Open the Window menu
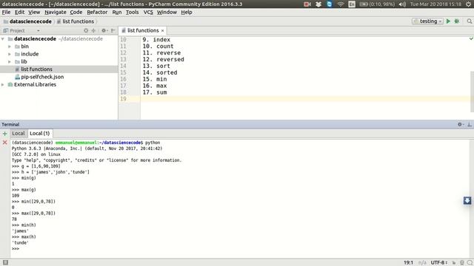Screen dimensions: 474x266 [167, 12]
